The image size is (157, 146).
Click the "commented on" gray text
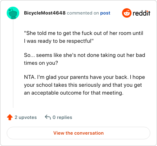(83, 13)
